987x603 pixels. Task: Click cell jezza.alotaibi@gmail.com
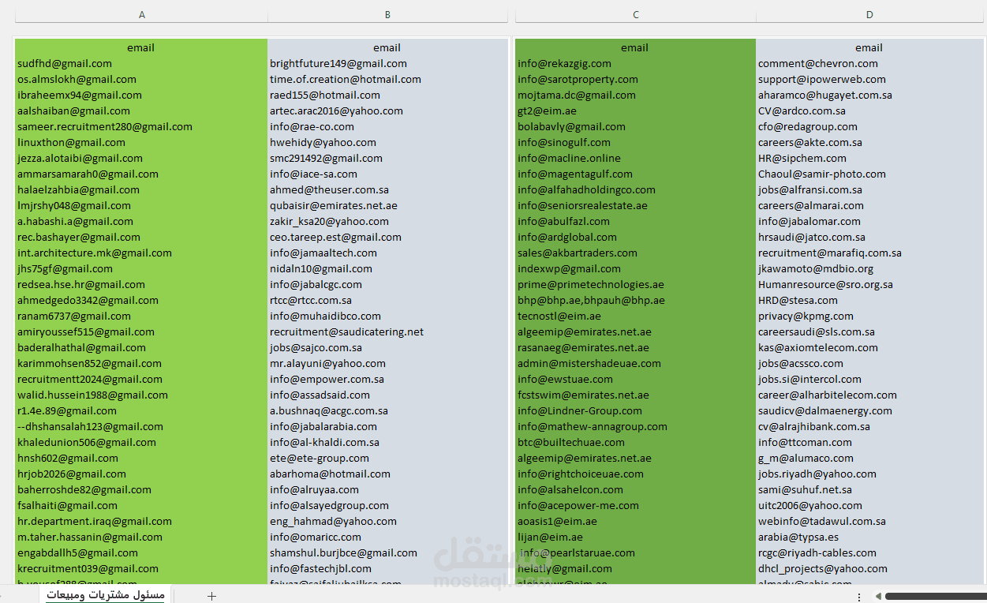141,158
